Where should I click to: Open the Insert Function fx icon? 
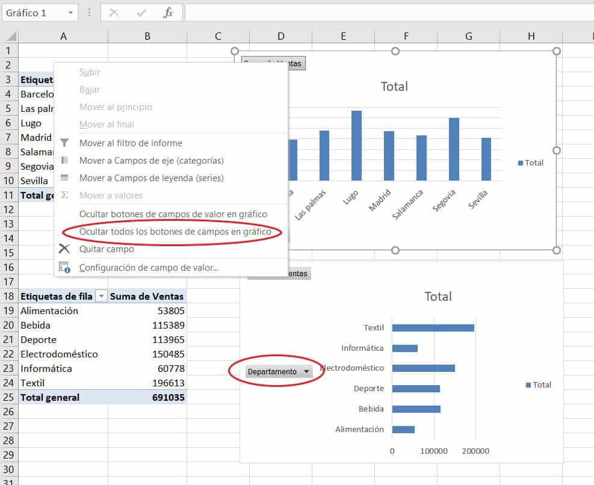(168, 13)
